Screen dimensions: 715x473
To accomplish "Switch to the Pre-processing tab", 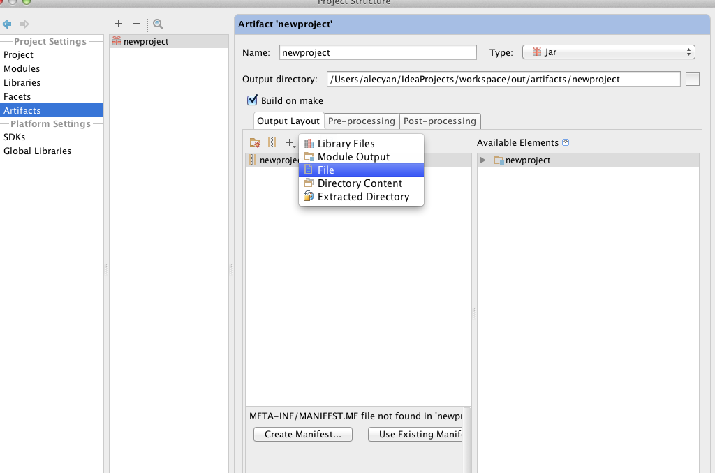I will tap(362, 121).
